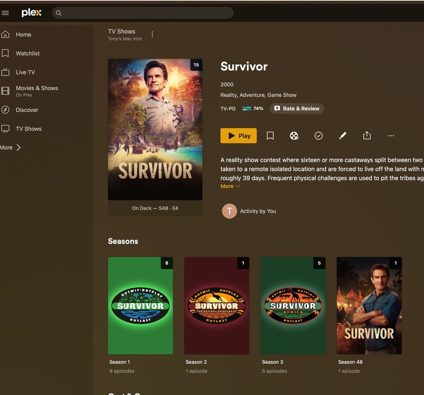
Task: Click '8 episodes' under Season 1
Action: coord(122,371)
